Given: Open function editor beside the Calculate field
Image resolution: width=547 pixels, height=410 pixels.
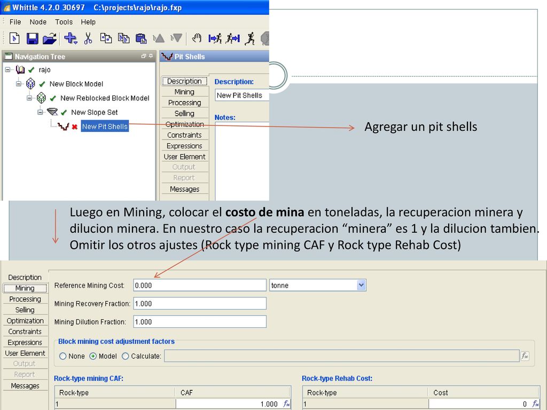Looking at the screenshot, I should coord(525,356).
